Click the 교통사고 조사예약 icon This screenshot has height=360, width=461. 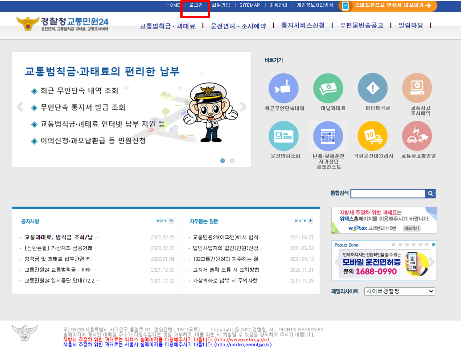pos(417,88)
